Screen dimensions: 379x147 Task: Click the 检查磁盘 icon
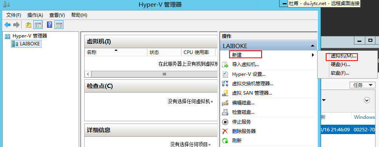coord(225,112)
